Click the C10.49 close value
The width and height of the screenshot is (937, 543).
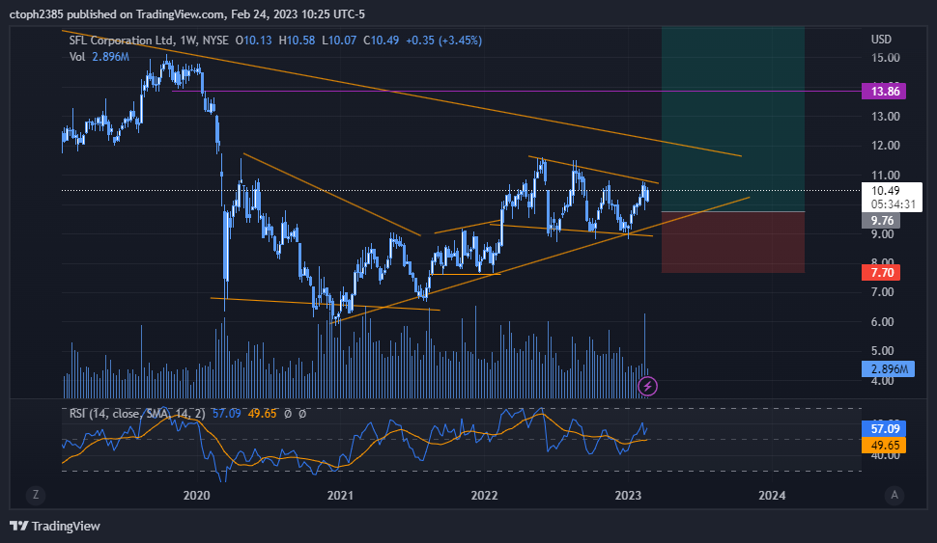tap(382, 40)
